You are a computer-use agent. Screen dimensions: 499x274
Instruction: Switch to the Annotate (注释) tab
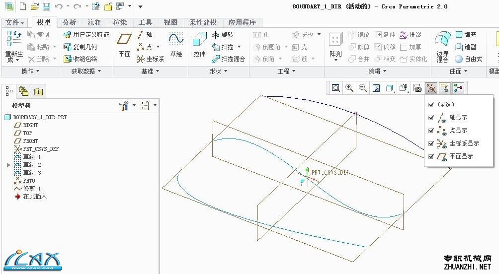(94, 22)
